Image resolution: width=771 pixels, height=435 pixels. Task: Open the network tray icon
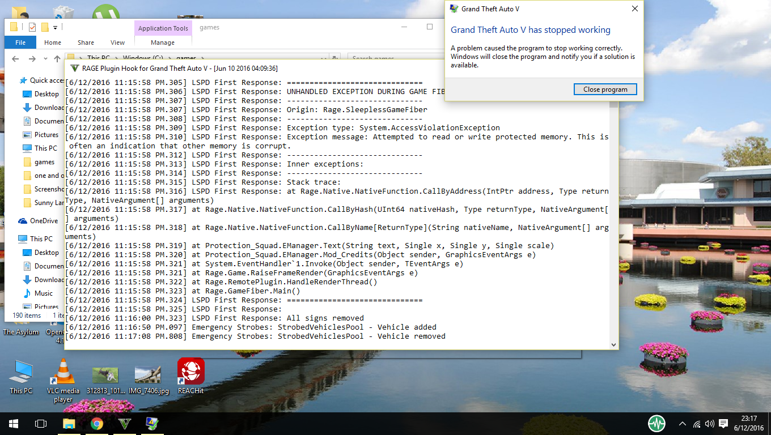697,424
